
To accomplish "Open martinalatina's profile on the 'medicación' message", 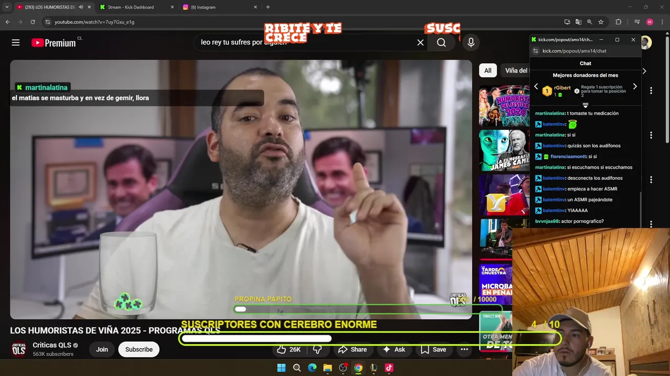I will 550,113.
